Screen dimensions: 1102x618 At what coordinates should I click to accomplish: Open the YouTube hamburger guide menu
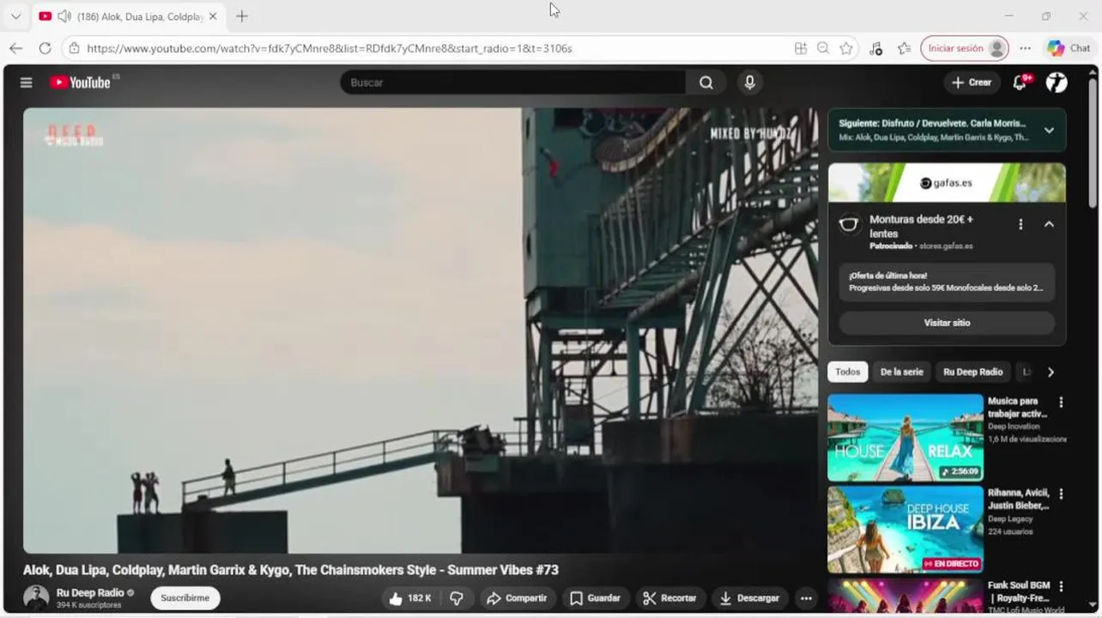point(27,82)
